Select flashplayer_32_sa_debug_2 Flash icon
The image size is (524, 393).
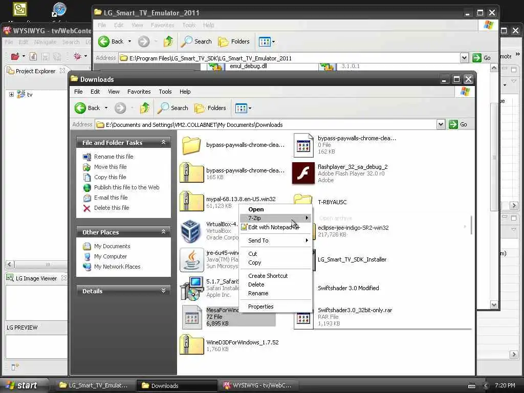(303, 173)
